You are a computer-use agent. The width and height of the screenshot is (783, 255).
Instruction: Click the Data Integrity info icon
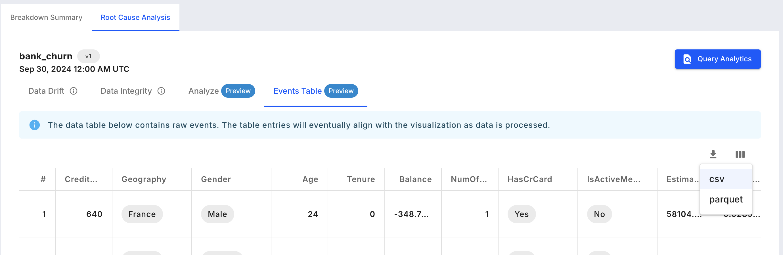pos(161,91)
